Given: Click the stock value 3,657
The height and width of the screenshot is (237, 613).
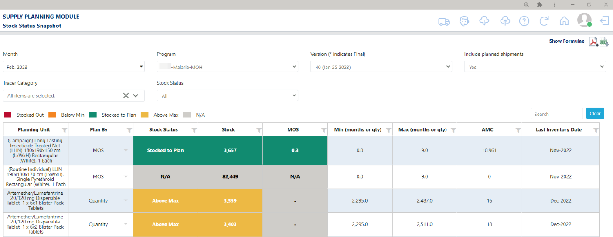Looking at the screenshot, I should coord(230,150).
